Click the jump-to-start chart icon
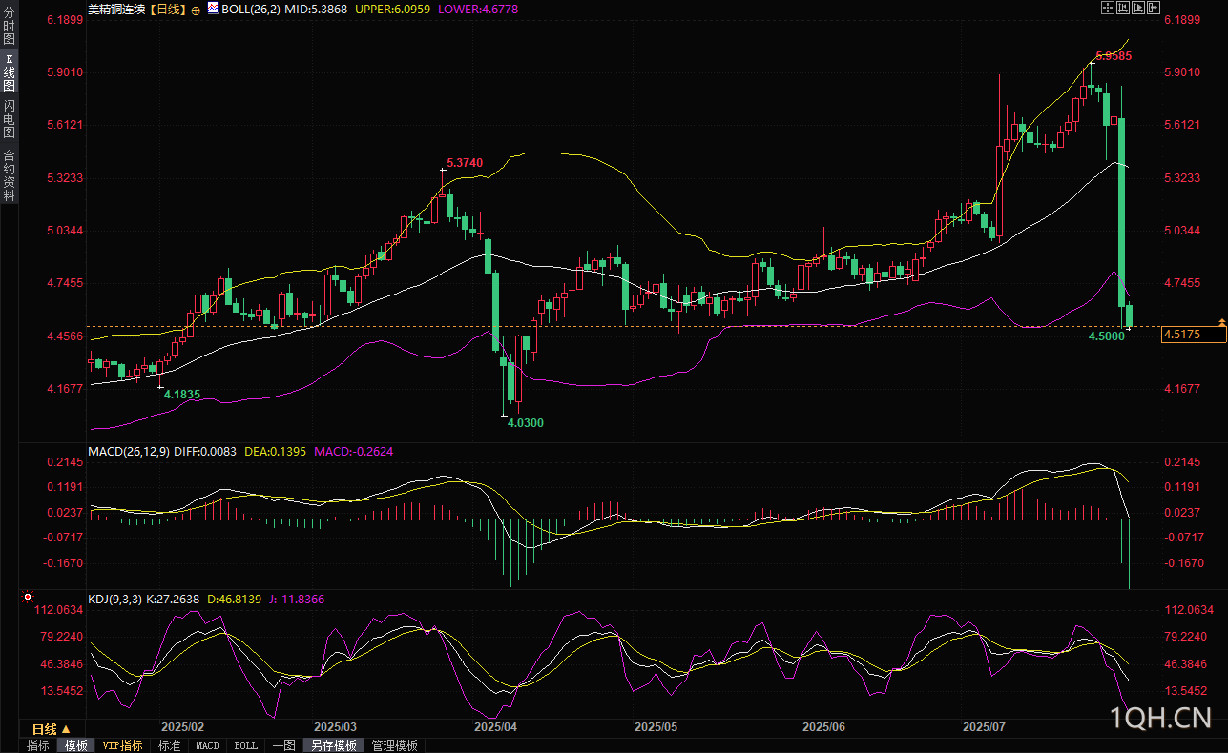 1123,8
